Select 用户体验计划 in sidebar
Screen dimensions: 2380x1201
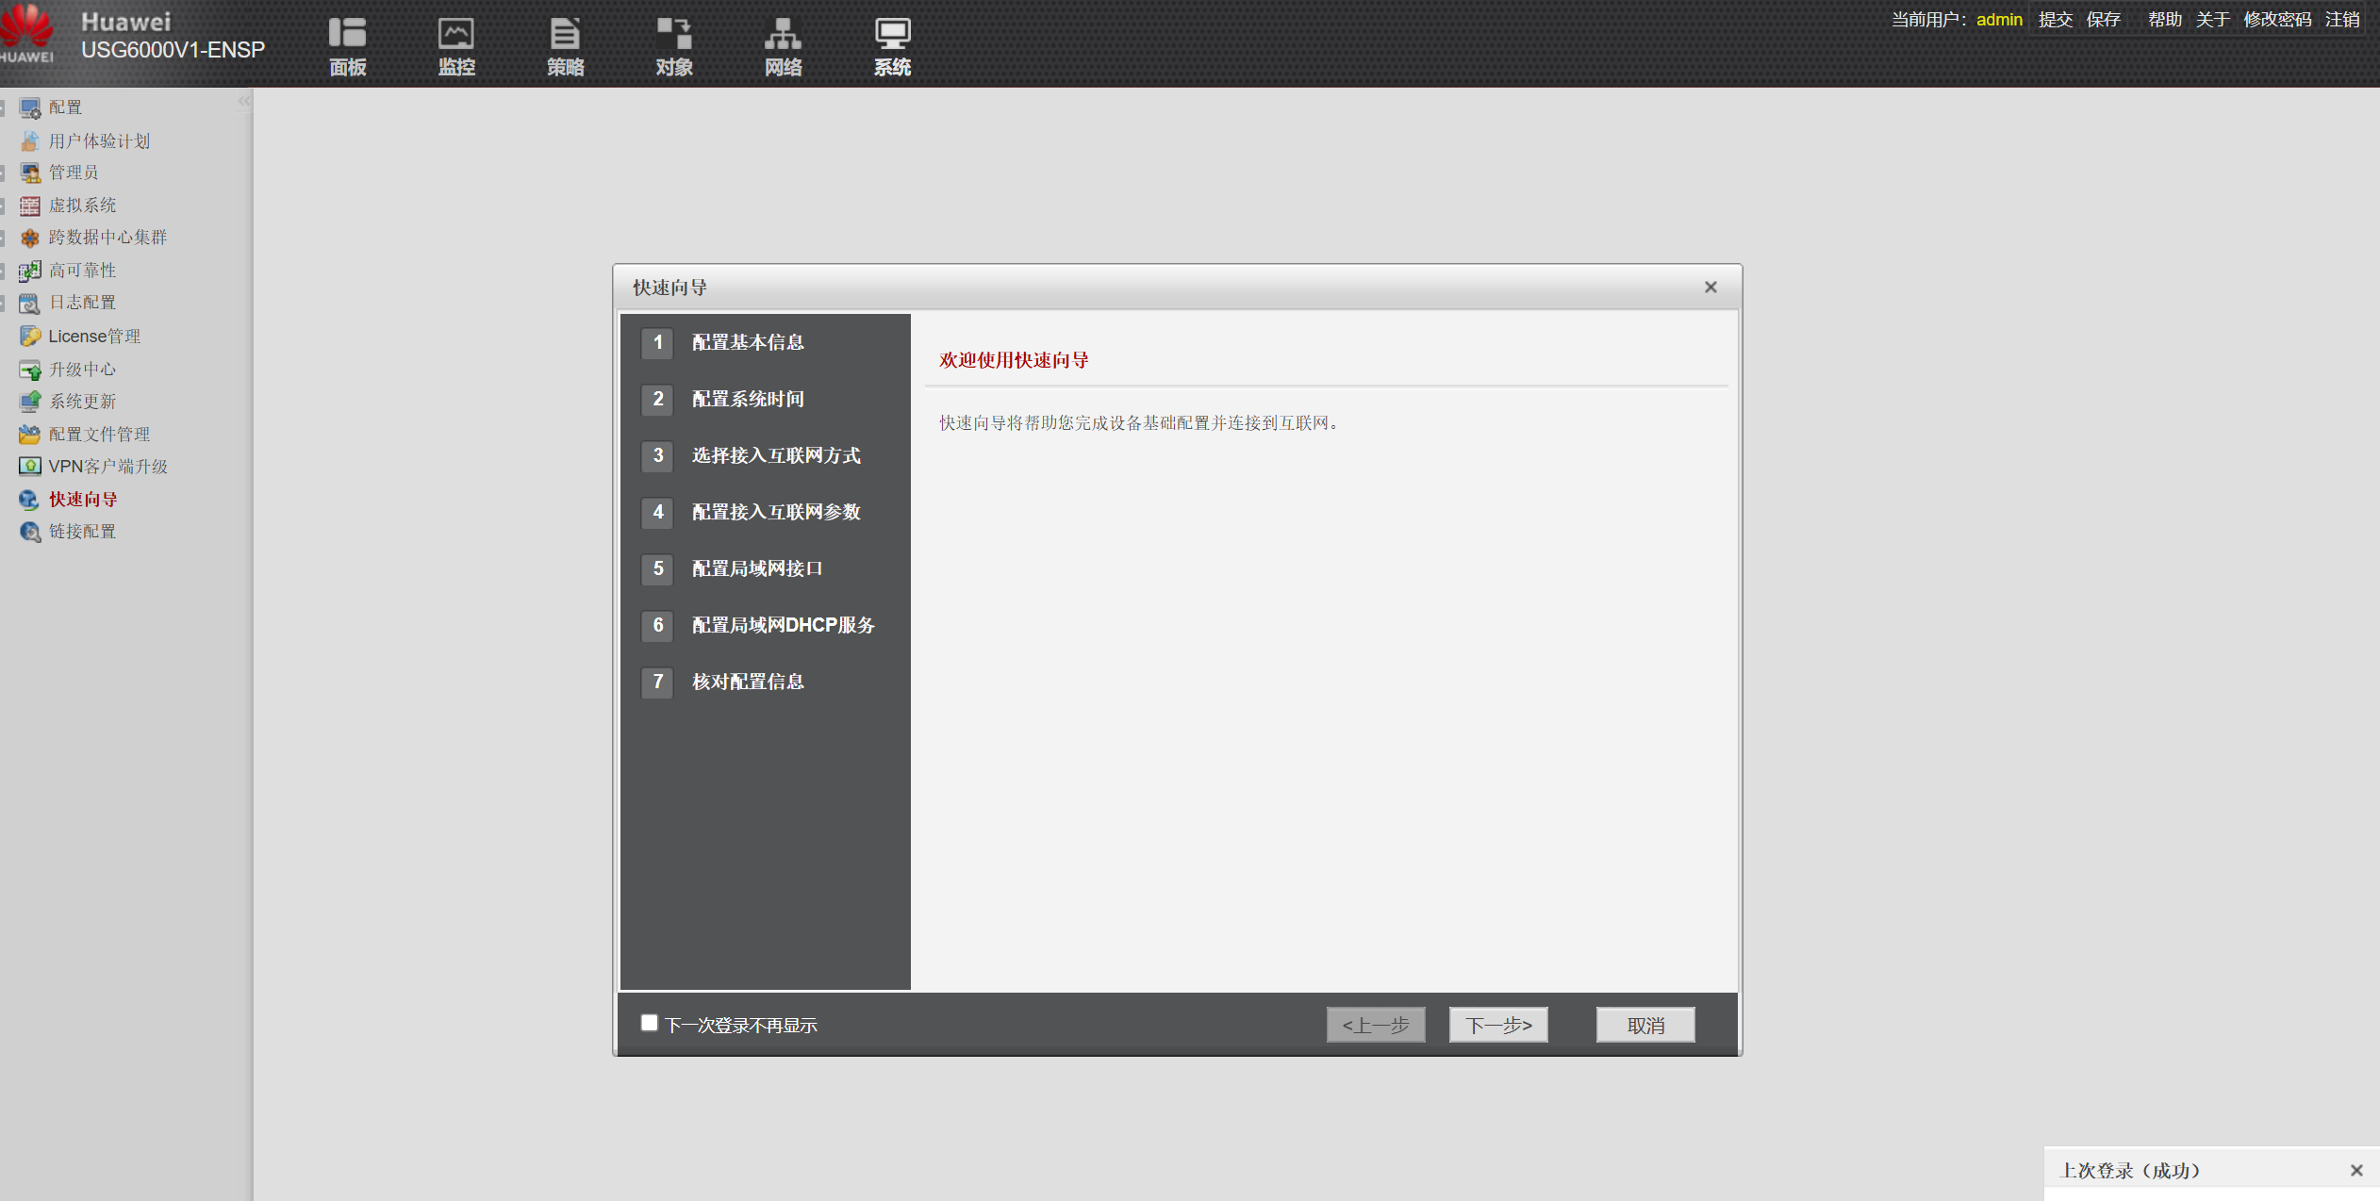click(x=99, y=141)
